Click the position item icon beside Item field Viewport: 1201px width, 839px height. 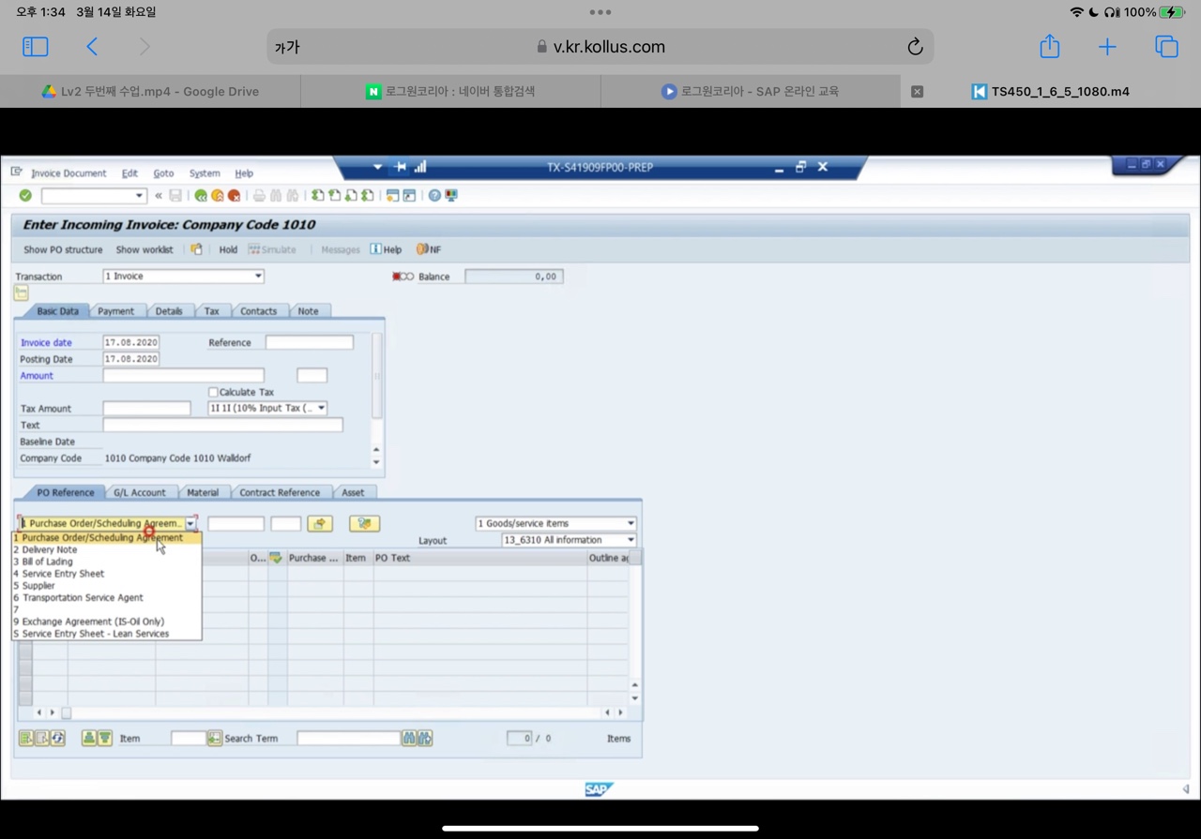215,739
